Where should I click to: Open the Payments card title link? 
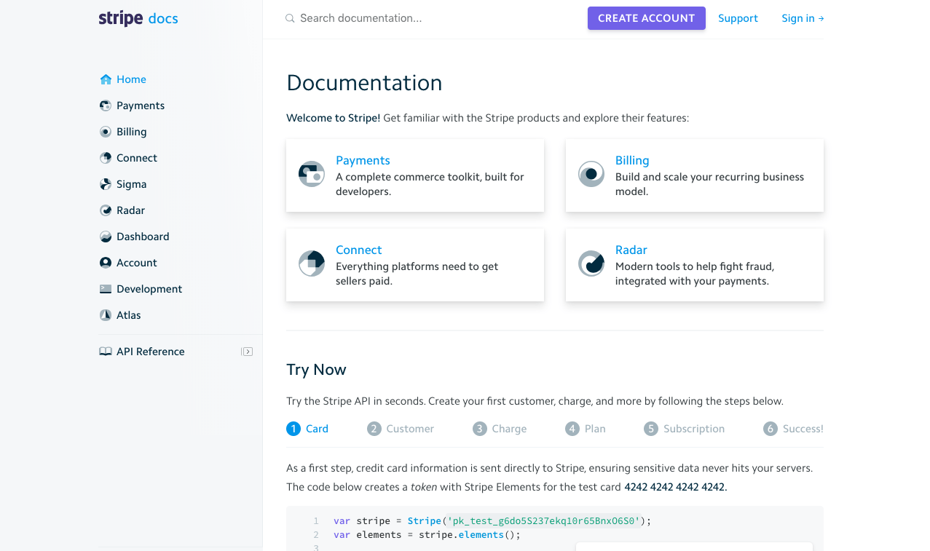(363, 160)
